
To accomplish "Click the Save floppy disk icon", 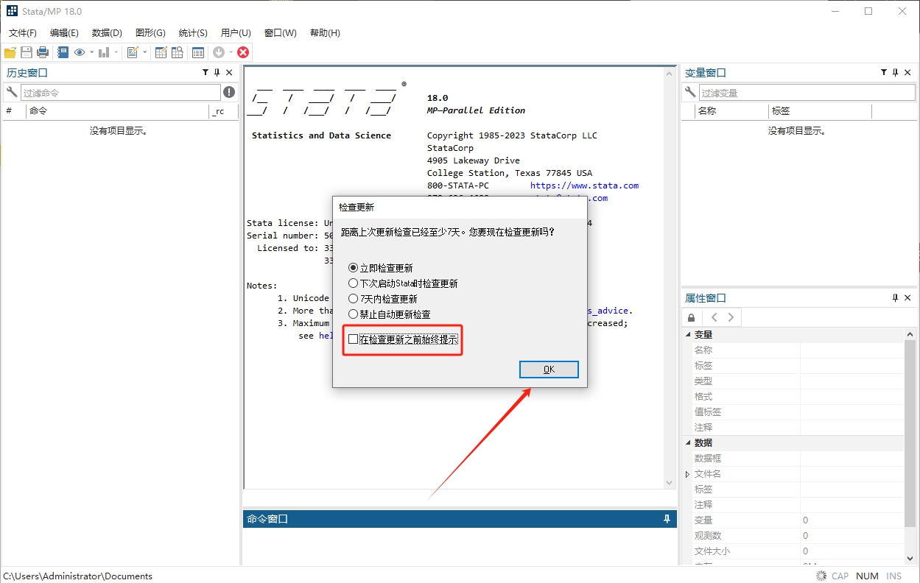I will (x=27, y=52).
